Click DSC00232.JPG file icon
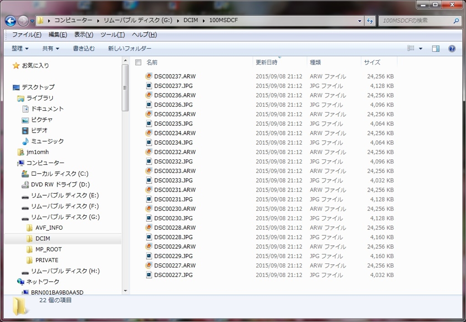The height and width of the screenshot is (322, 466). pos(149,161)
